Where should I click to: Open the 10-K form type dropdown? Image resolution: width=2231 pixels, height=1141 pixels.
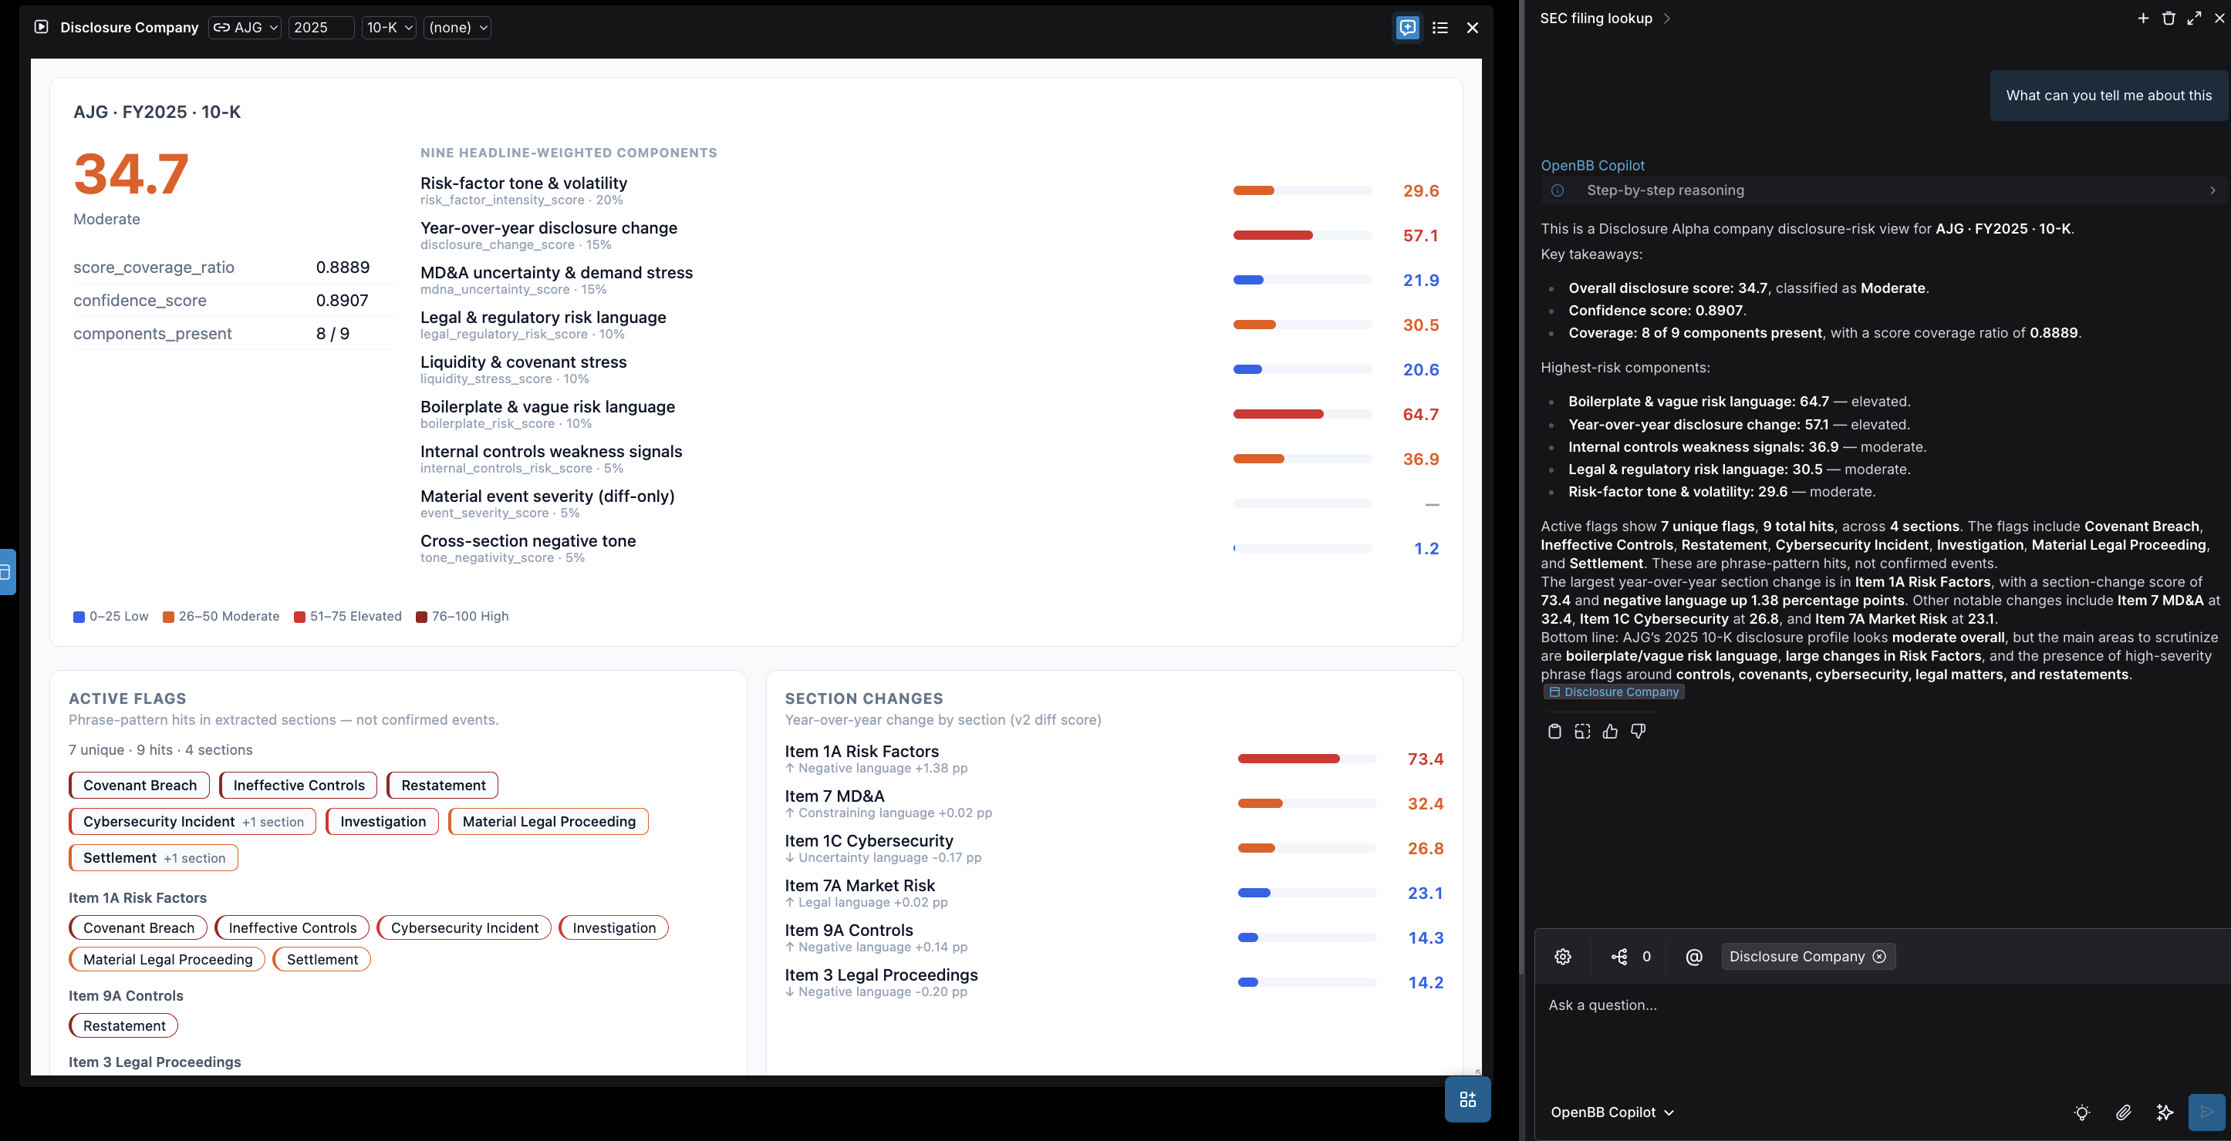pyautogui.click(x=389, y=28)
